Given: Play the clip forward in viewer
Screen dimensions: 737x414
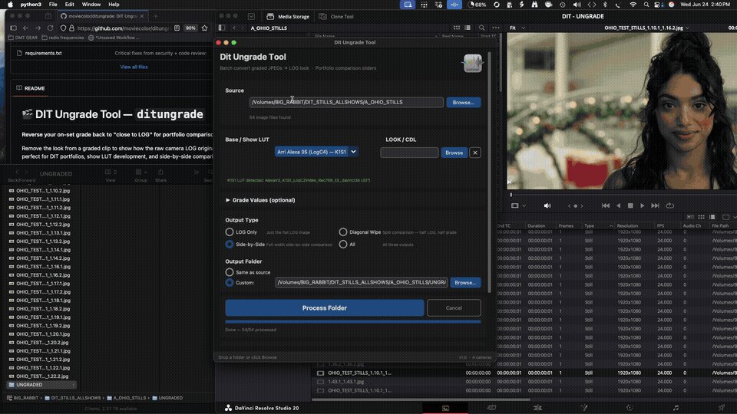Looking at the screenshot, I should 643,205.
